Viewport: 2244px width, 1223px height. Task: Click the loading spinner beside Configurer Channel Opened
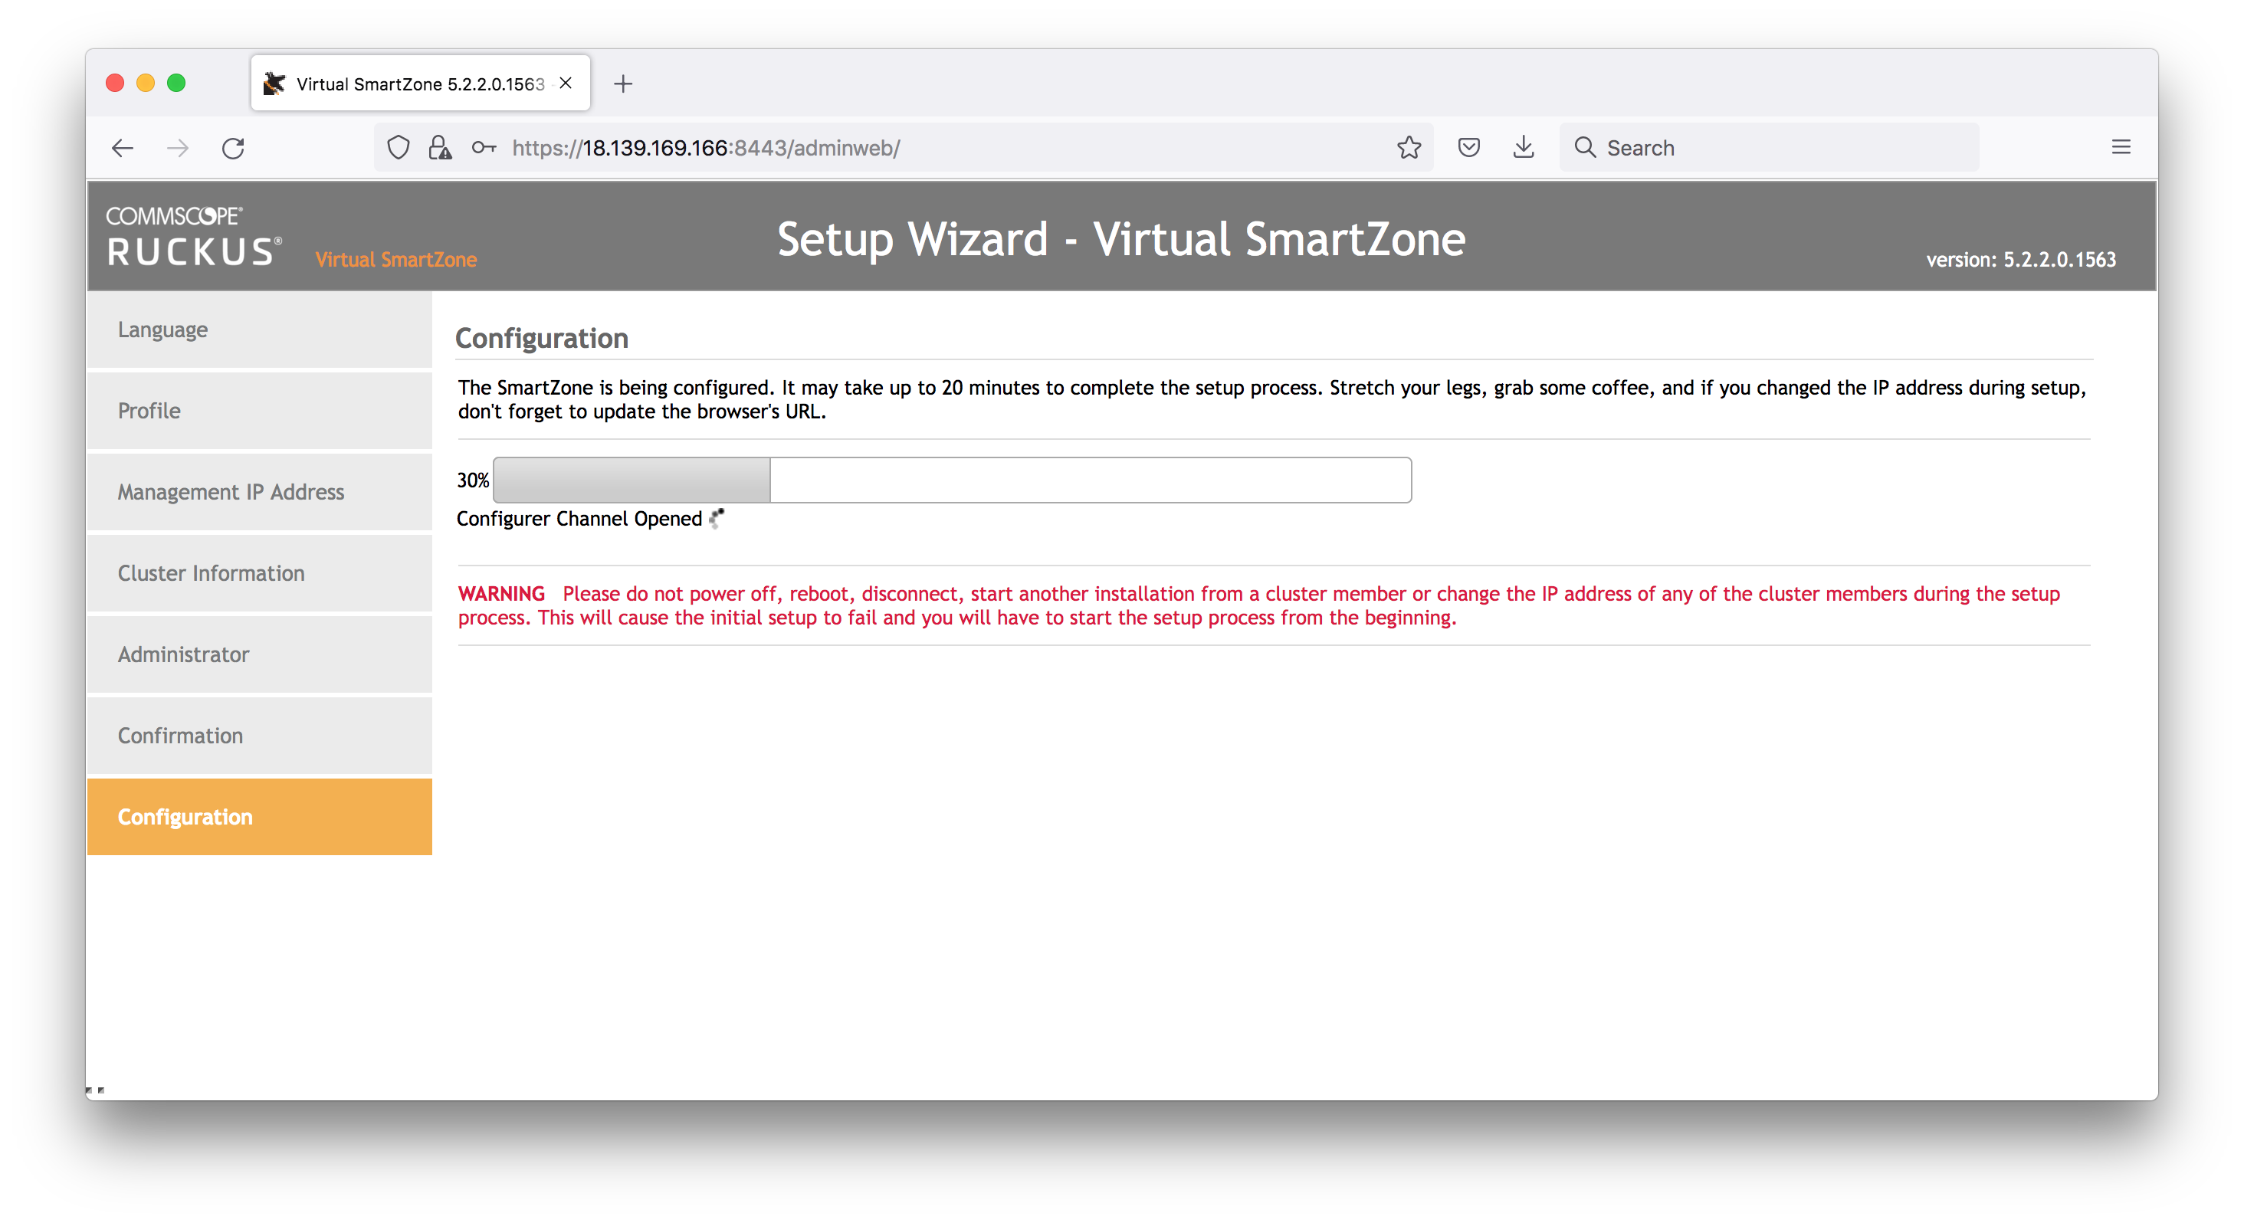point(717,518)
